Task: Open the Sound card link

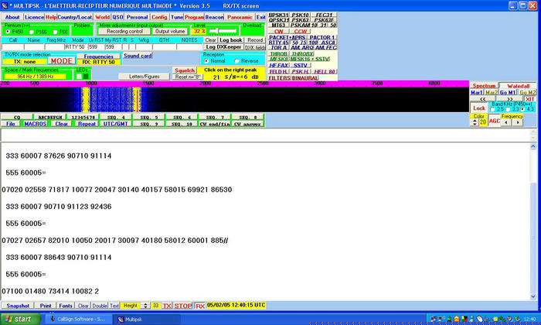Action: tap(138, 56)
